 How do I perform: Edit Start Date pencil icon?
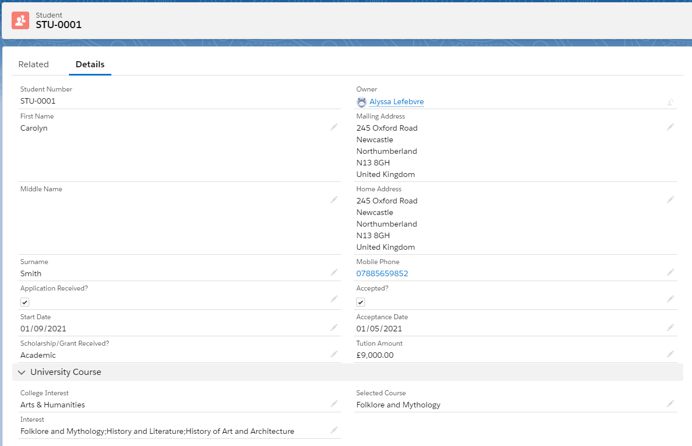(334, 327)
